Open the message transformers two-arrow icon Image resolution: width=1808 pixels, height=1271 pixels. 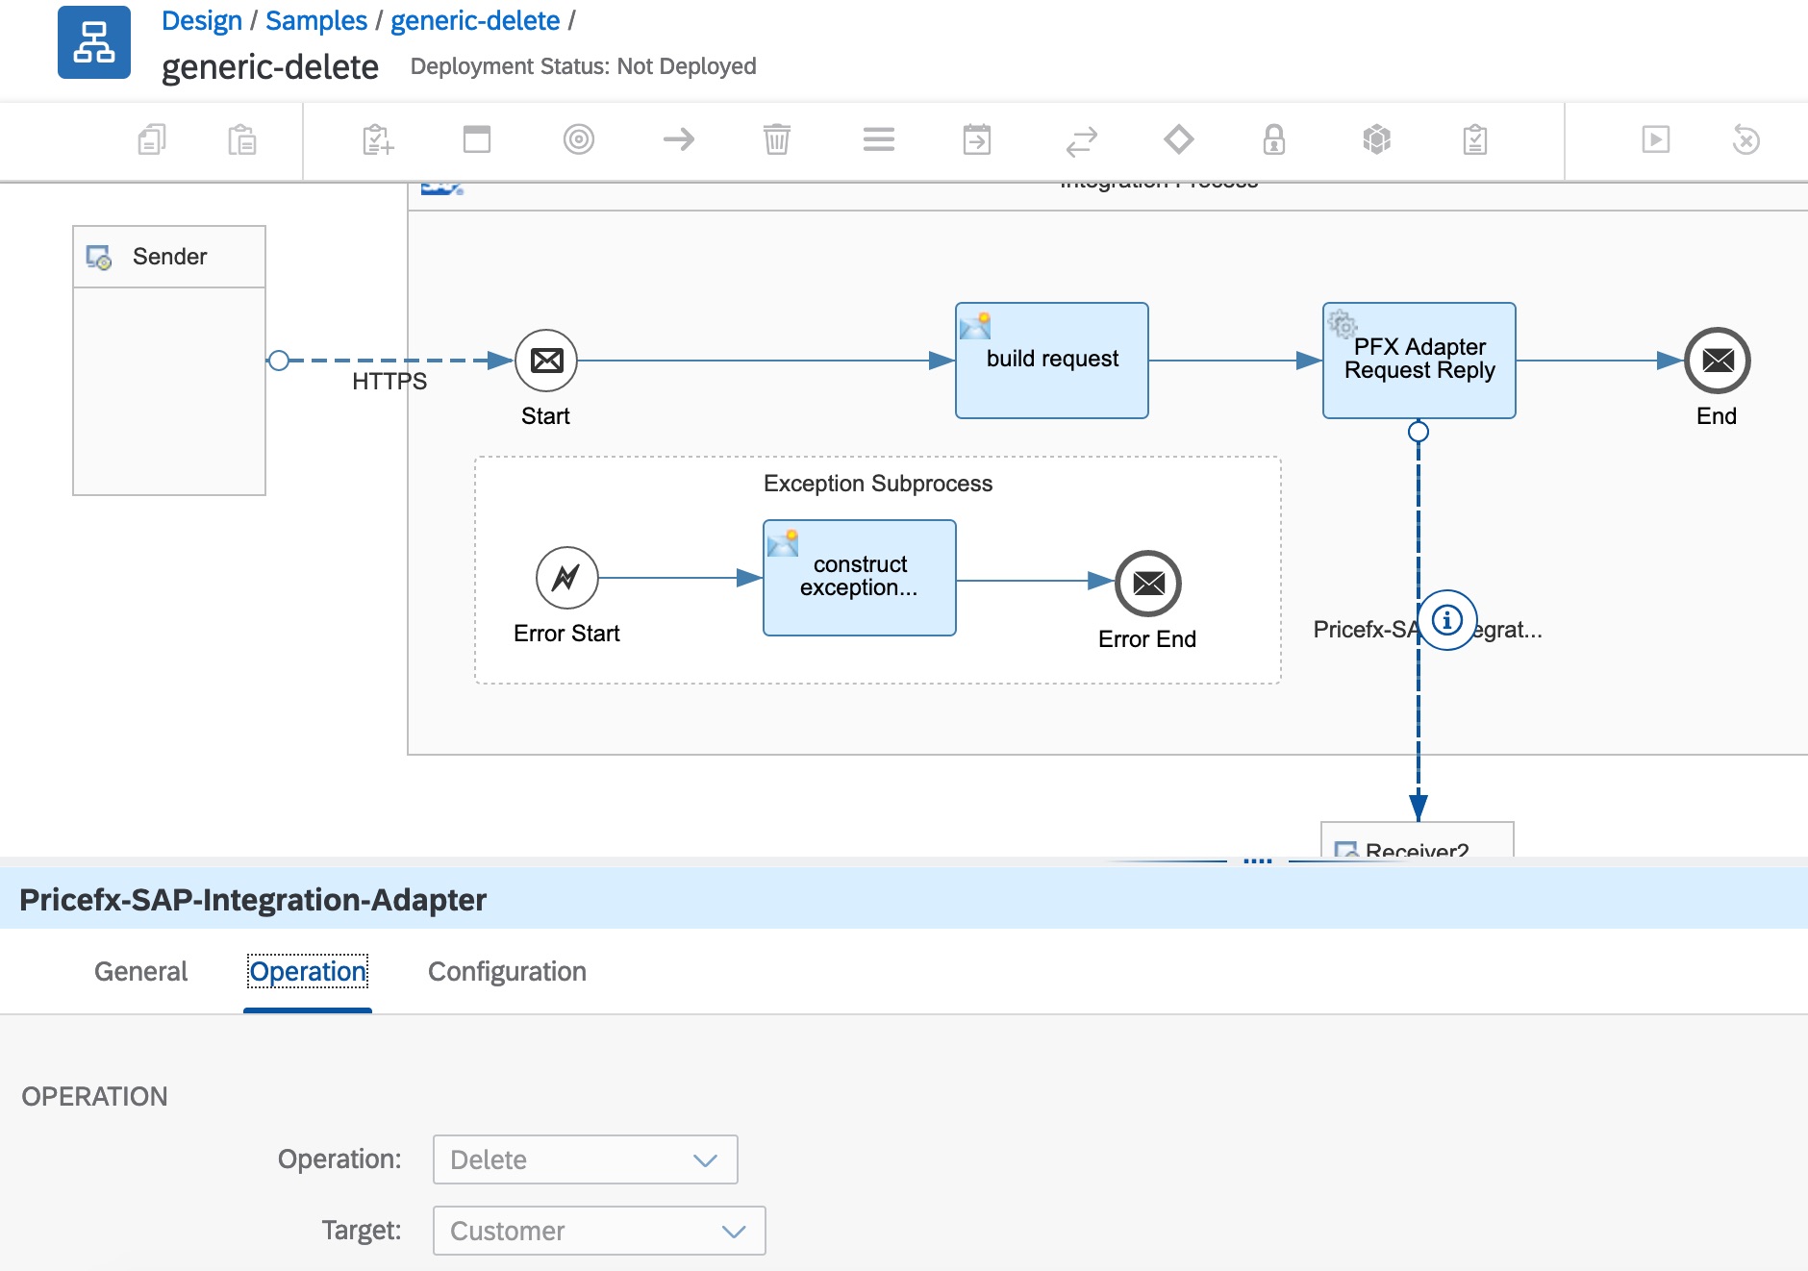1081,140
